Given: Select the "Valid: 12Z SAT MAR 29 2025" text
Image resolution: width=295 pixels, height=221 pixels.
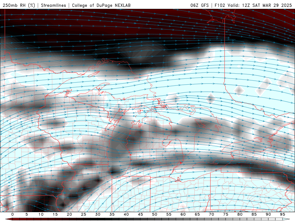Looking at the screenshot, I should [260, 5].
